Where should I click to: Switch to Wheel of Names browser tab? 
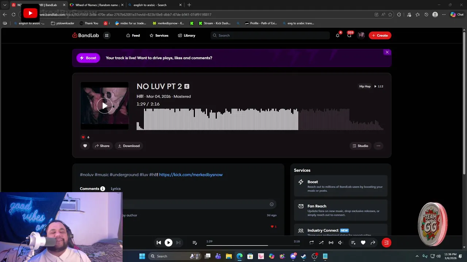point(97,5)
